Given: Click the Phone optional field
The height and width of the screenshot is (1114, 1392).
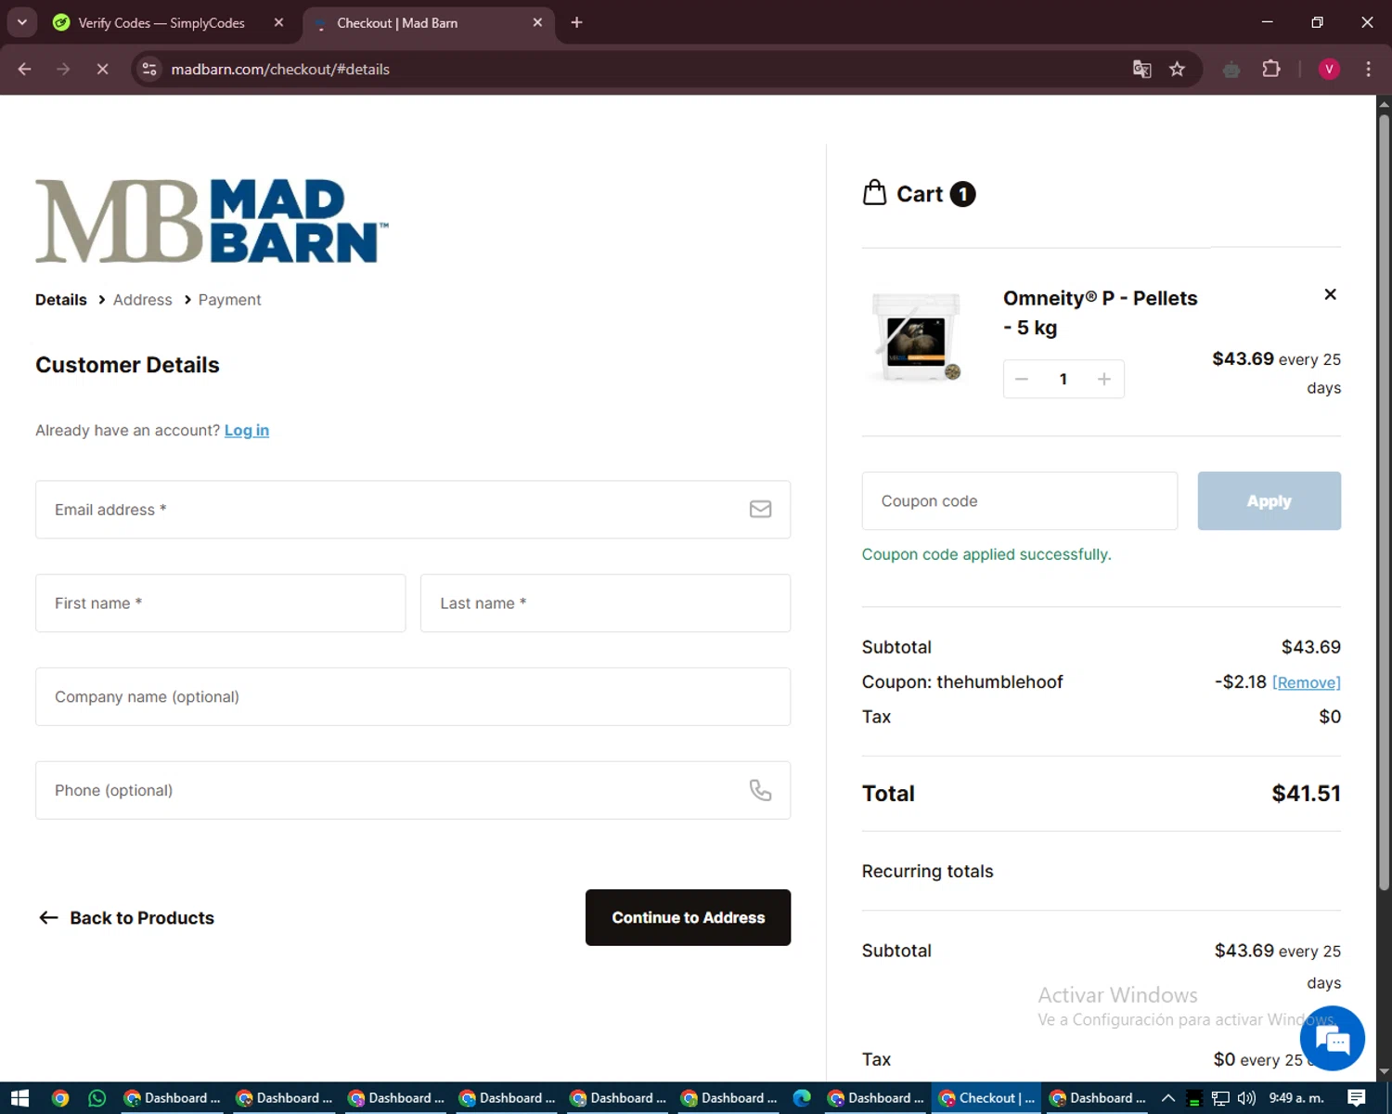Looking at the screenshot, I should point(413,790).
